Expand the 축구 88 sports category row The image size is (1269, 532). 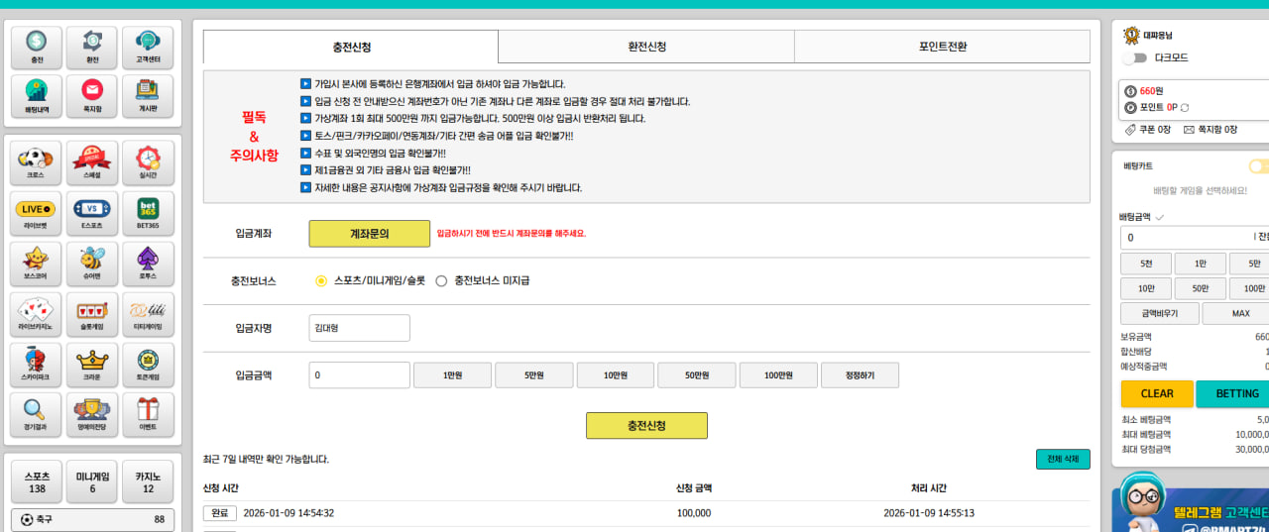[92, 519]
